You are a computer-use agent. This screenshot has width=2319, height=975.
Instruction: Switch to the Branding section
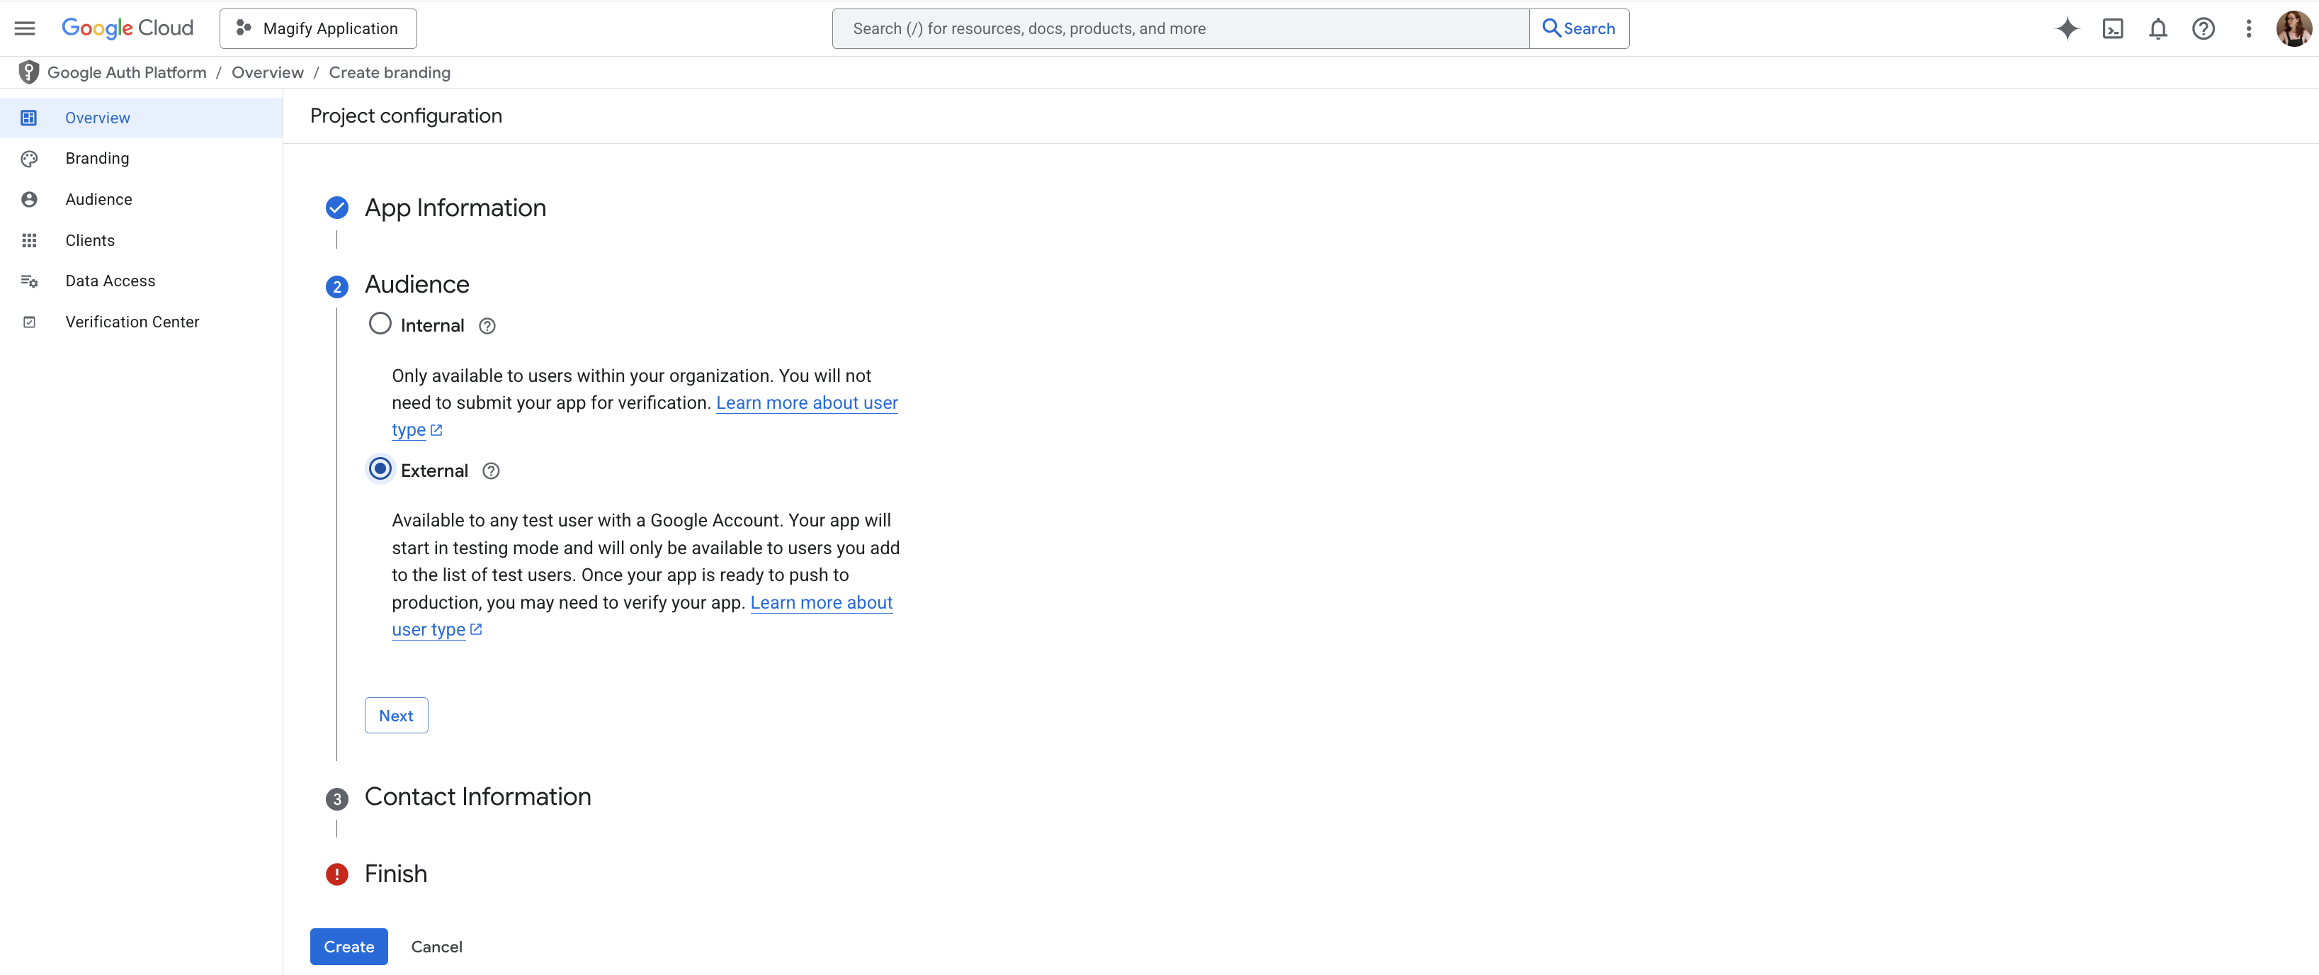(97, 157)
